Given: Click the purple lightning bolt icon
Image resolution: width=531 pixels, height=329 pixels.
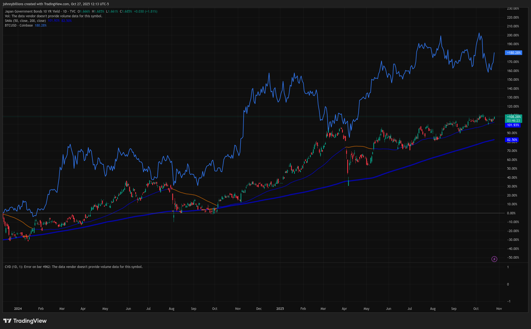Looking at the screenshot, I should 494,259.
